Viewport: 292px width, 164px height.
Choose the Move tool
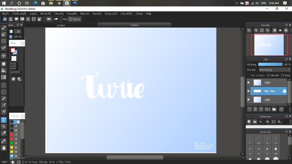3,56
